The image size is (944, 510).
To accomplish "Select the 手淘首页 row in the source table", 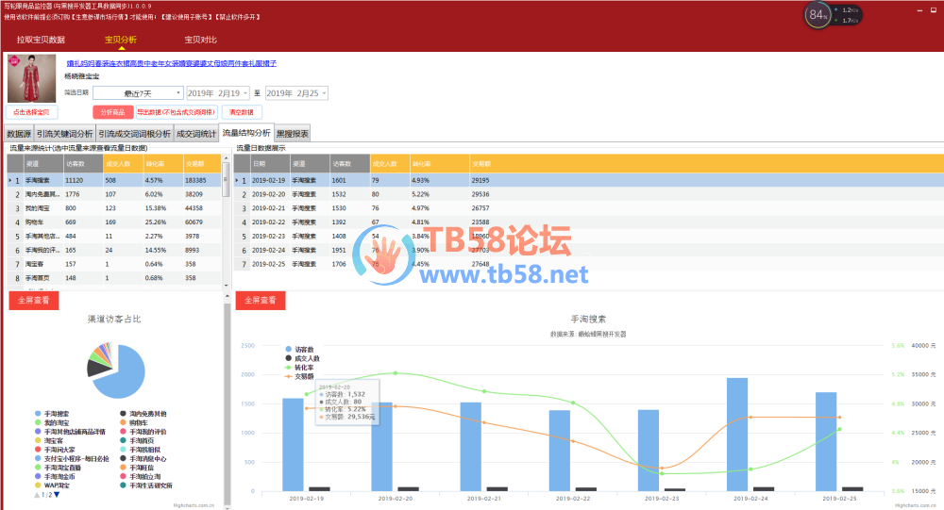I will pyautogui.click(x=114, y=278).
